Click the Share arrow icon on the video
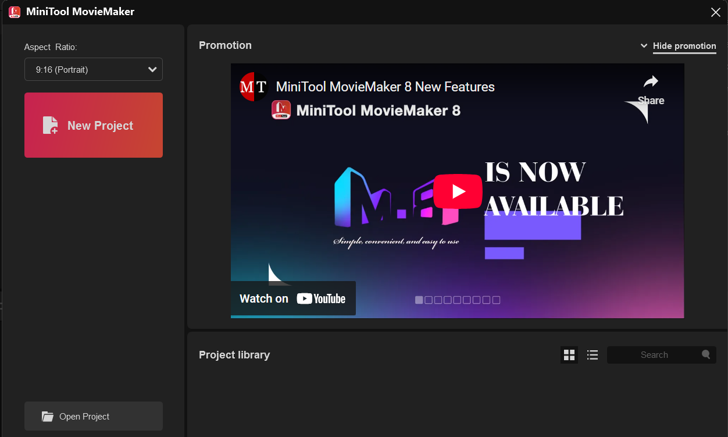Screen dimensions: 728x437 [x=651, y=82]
